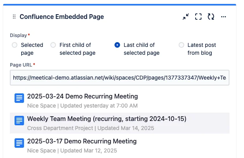The height and width of the screenshot is (158, 244).
Task: Pick Weekly Team Meeting (recurring) suggestion
Action: tap(120, 123)
